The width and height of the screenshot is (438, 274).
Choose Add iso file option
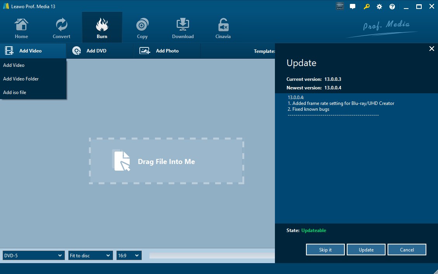tap(17, 92)
